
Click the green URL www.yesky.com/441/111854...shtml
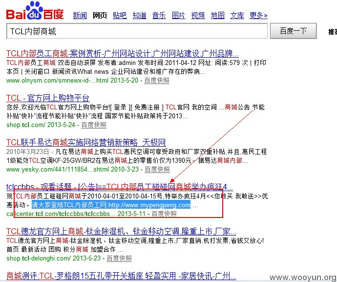pos(58,170)
